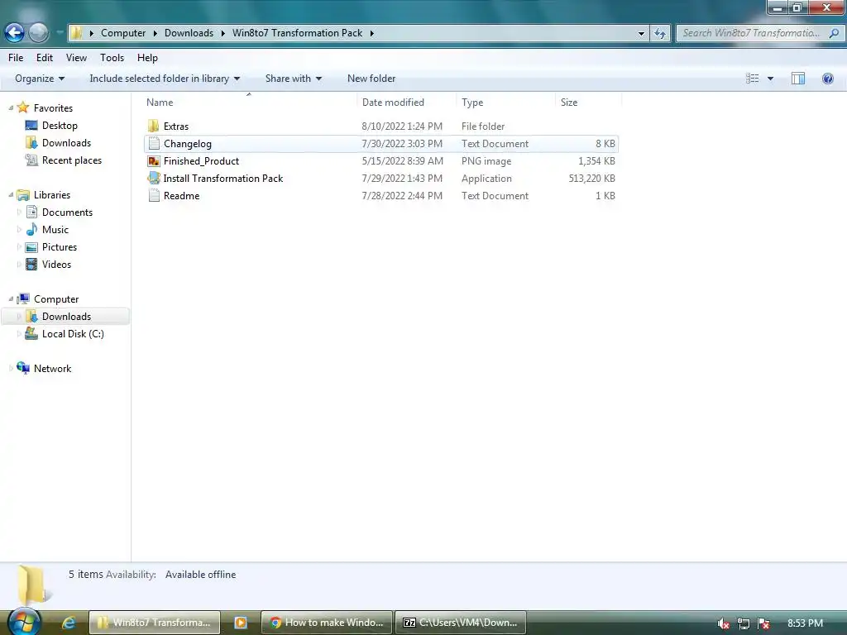Sort by the Size column header

click(588, 102)
